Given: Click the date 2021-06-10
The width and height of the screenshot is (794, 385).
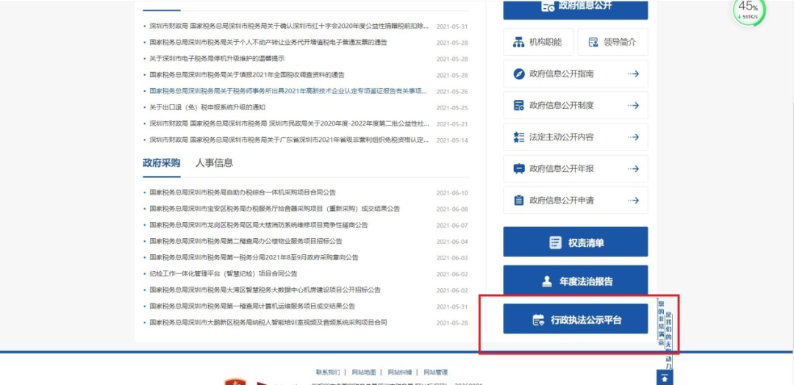Looking at the screenshot, I should point(452,192).
